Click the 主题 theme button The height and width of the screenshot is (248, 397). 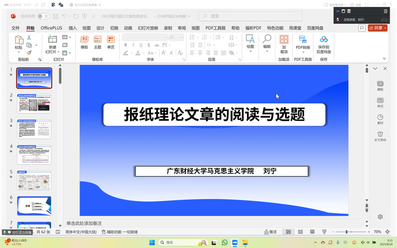click(97, 42)
